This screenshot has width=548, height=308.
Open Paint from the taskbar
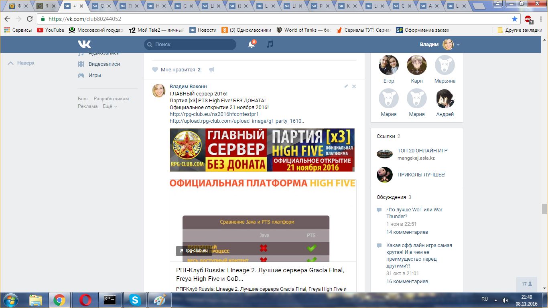[160, 300]
